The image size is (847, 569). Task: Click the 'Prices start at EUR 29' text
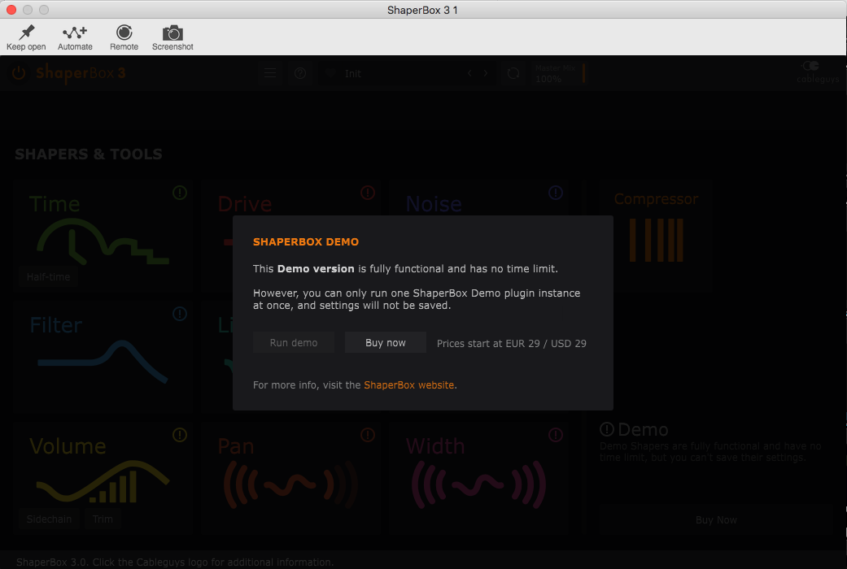click(512, 343)
